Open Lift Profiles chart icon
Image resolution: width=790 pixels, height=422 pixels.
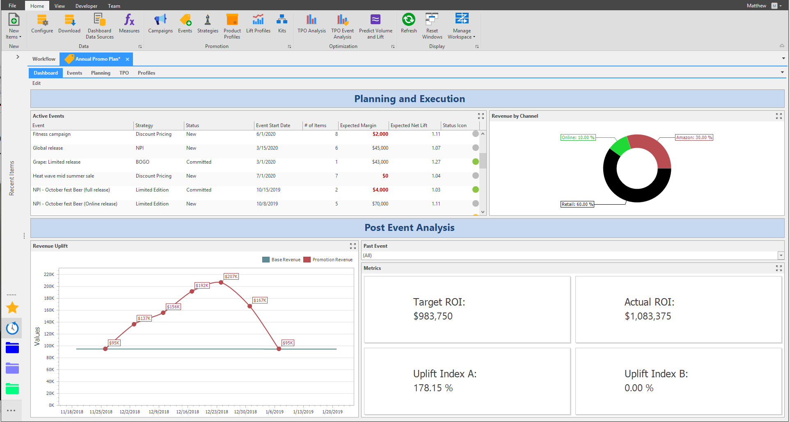click(x=258, y=24)
